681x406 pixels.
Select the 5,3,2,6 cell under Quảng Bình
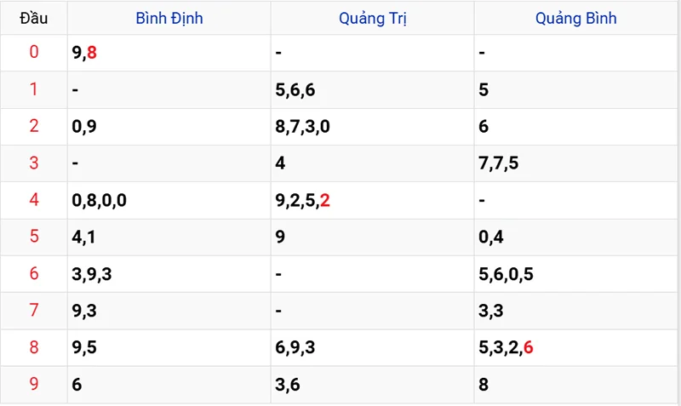506,347
